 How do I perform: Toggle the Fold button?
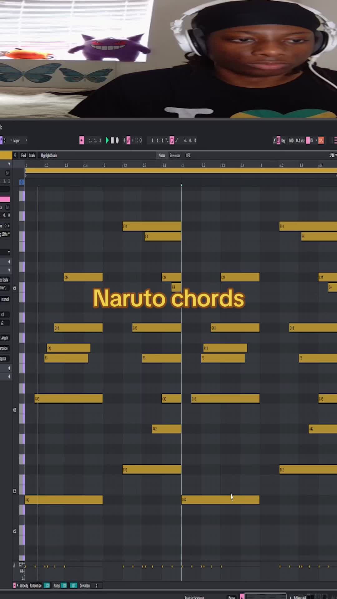[23, 155]
